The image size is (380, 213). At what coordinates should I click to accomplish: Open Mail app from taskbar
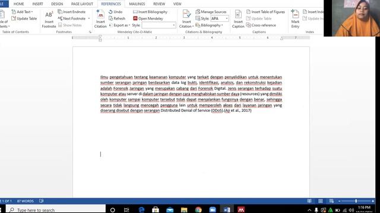tap(170, 209)
